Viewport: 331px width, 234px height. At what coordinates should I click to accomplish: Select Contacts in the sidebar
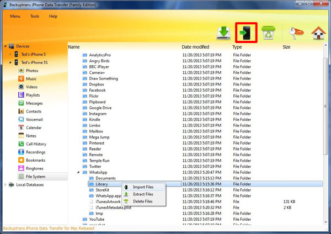(34, 111)
